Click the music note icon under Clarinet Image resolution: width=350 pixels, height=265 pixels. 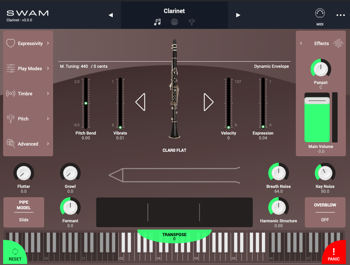157,22
